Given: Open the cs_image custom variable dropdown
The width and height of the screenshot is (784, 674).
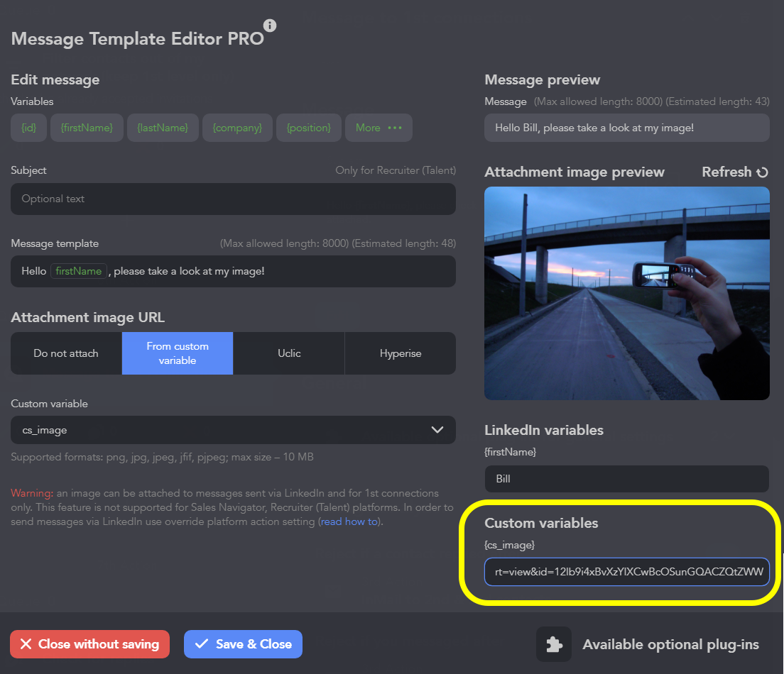Looking at the screenshot, I should [x=233, y=430].
